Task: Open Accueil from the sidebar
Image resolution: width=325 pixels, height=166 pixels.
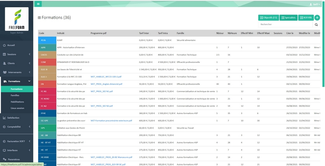Action: coord(11,45)
